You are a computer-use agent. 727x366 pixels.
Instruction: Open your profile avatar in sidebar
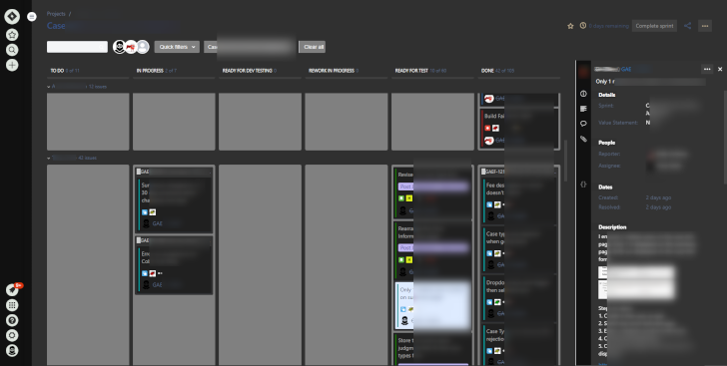coord(12,351)
